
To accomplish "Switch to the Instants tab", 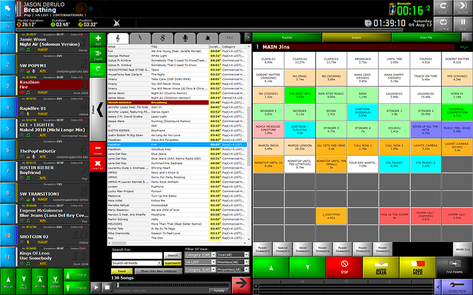I will pos(355,37).
